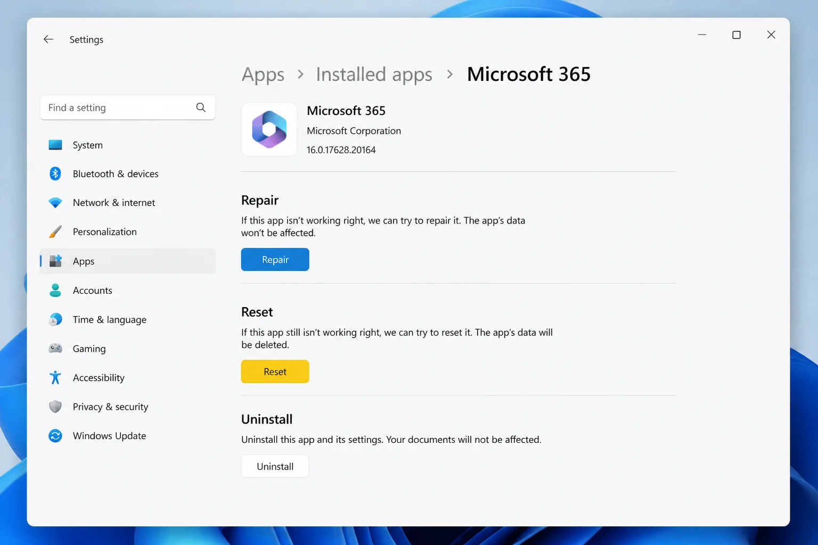Open Bluetooth & devices settings
The width and height of the screenshot is (818, 545).
(128, 174)
